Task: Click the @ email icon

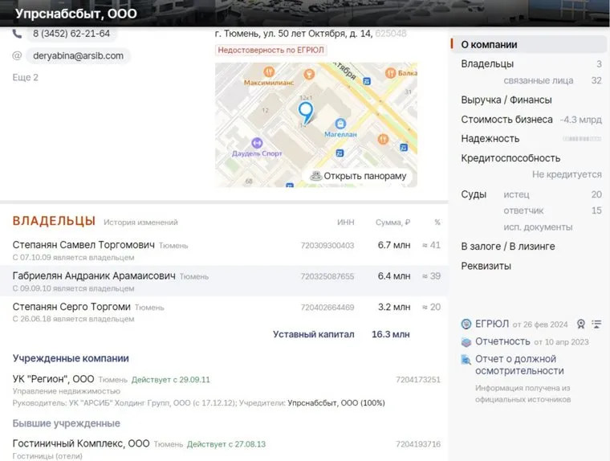Action: pyautogui.click(x=17, y=55)
